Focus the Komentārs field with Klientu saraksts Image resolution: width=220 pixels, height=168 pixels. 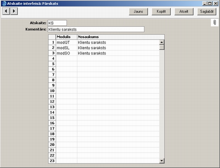96,29
